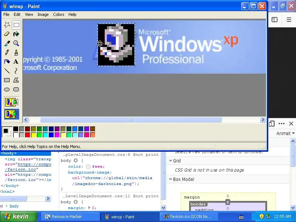Screen dimensions: 296x222
Task: Open the browser hamburger menu
Action: pos(289,20)
